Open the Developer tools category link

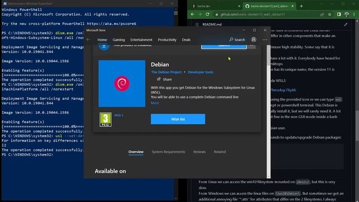[x=200, y=72]
